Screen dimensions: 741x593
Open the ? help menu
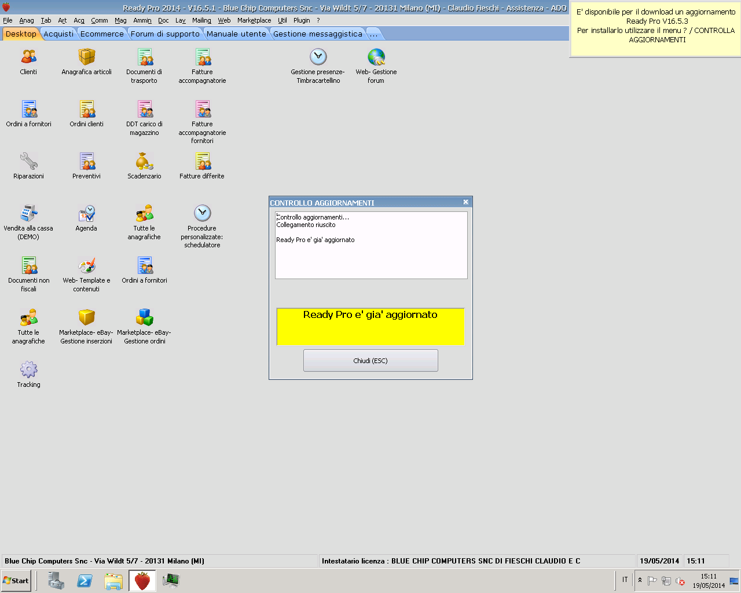click(318, 20)
